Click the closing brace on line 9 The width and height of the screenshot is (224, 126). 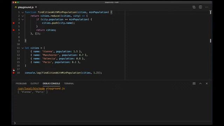pyautogui.click(x=26, y=41)
